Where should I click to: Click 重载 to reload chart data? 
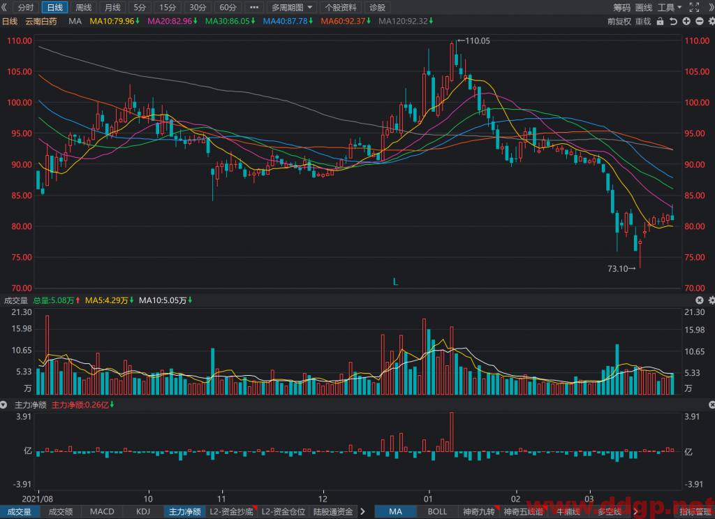click(643, 22)
